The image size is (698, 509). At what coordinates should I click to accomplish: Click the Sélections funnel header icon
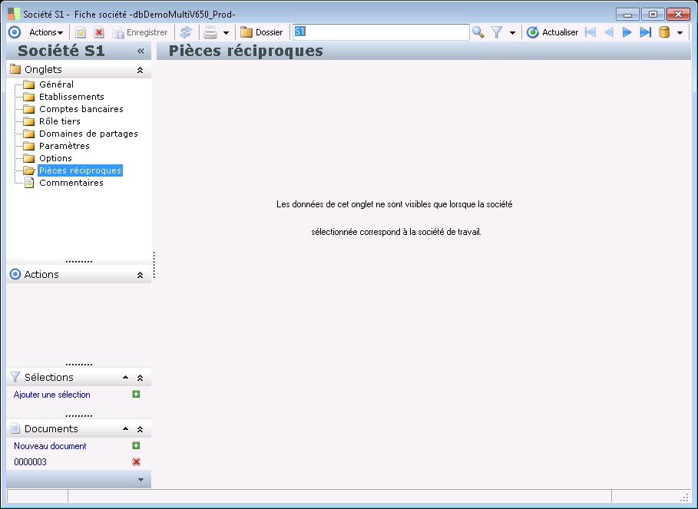pyautogui.click(x=15, y=377)
